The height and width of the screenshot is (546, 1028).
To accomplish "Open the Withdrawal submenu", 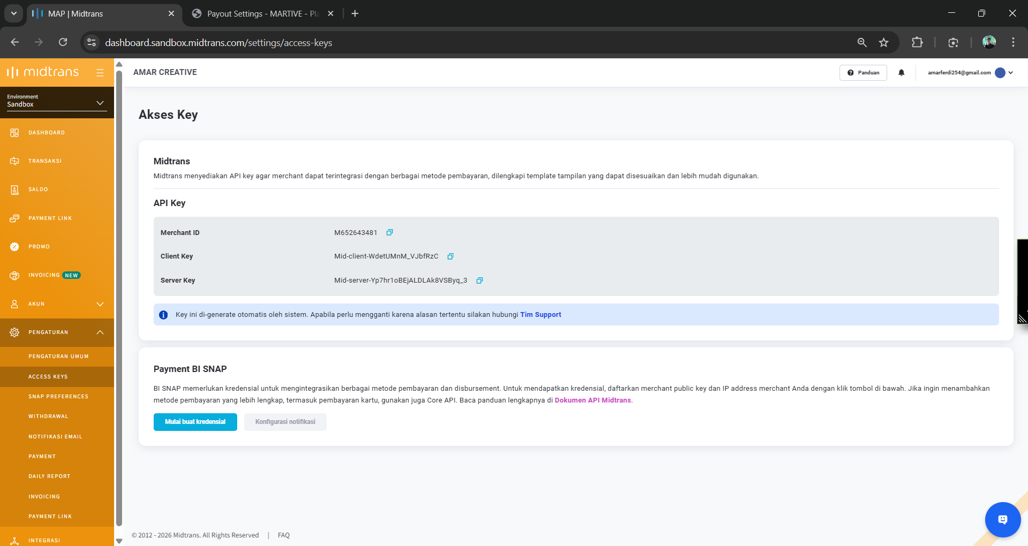I will [48, 416].
